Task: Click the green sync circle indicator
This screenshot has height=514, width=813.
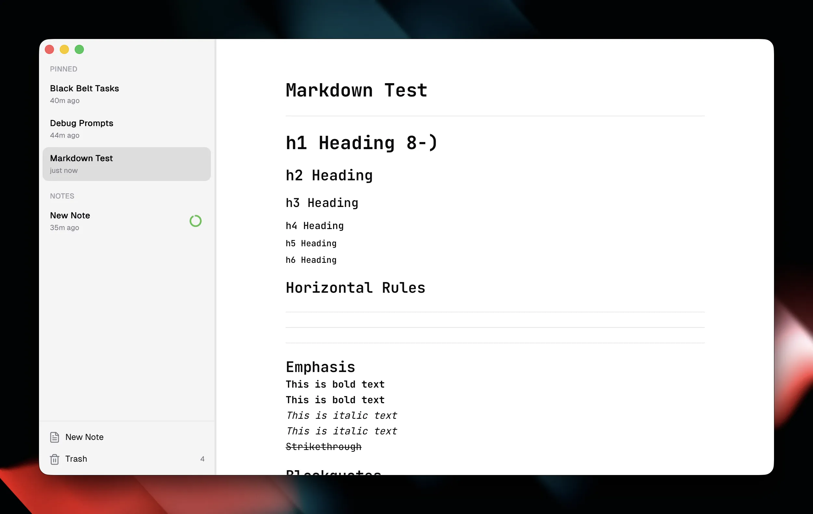Action: [x=196, y=221]
